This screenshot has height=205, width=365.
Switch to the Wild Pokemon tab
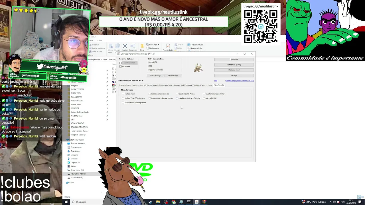click(186, 85)
